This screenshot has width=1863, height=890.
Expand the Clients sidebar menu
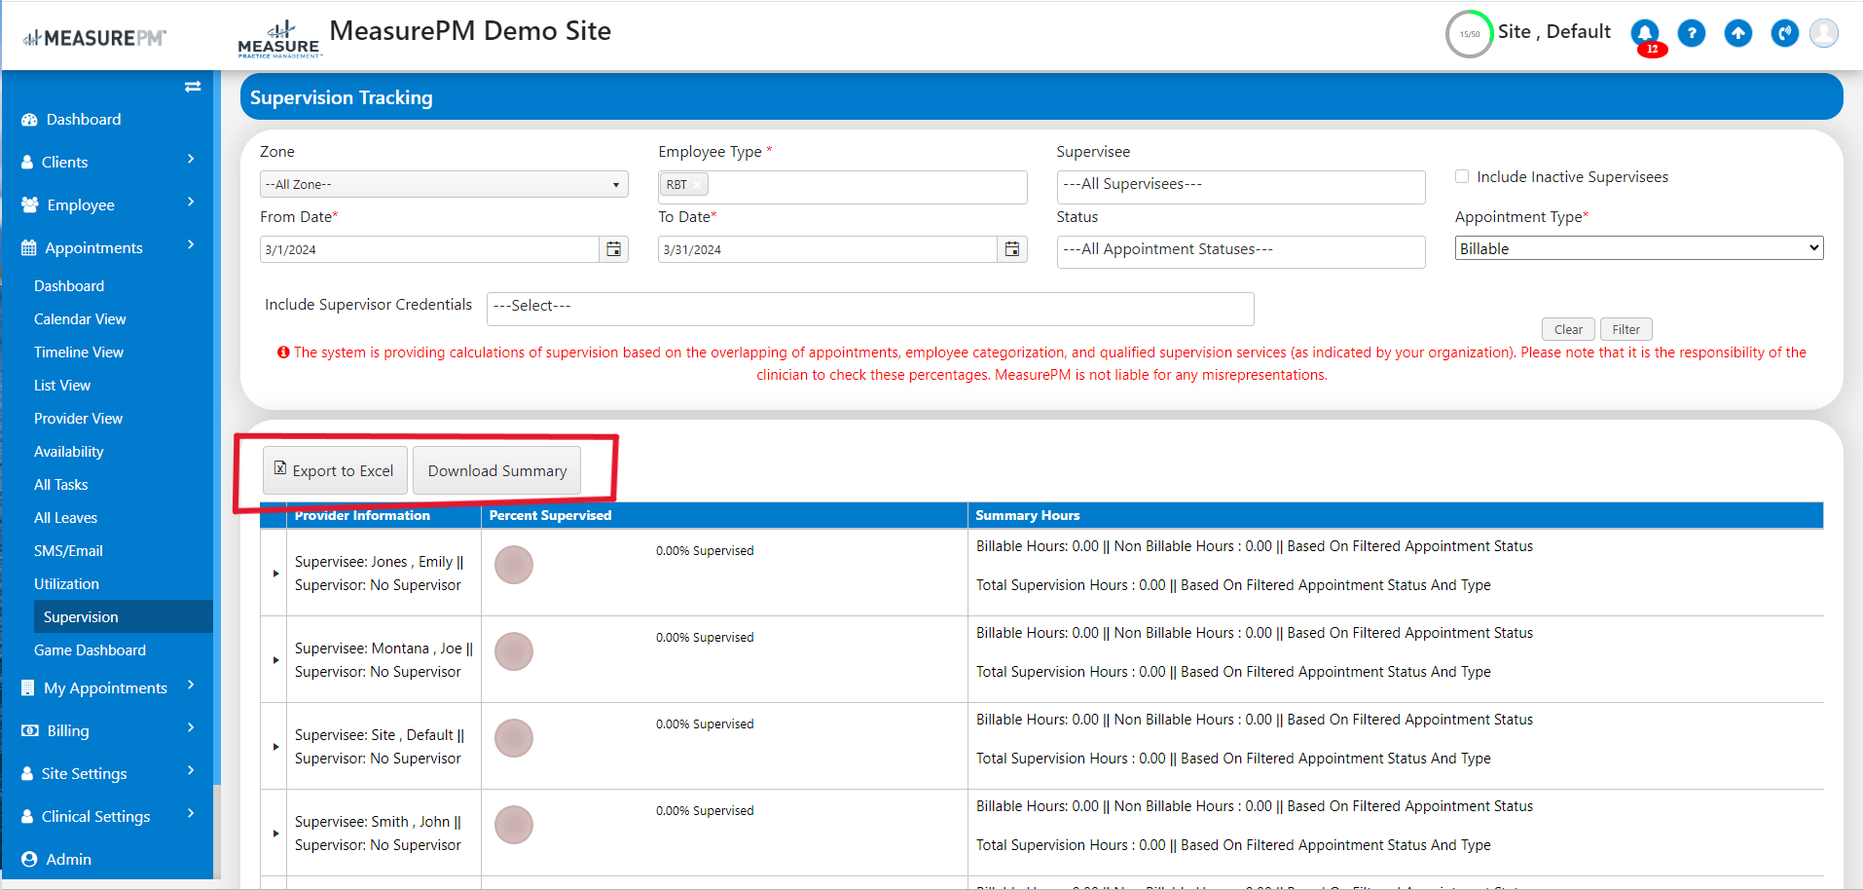[107, 162]
